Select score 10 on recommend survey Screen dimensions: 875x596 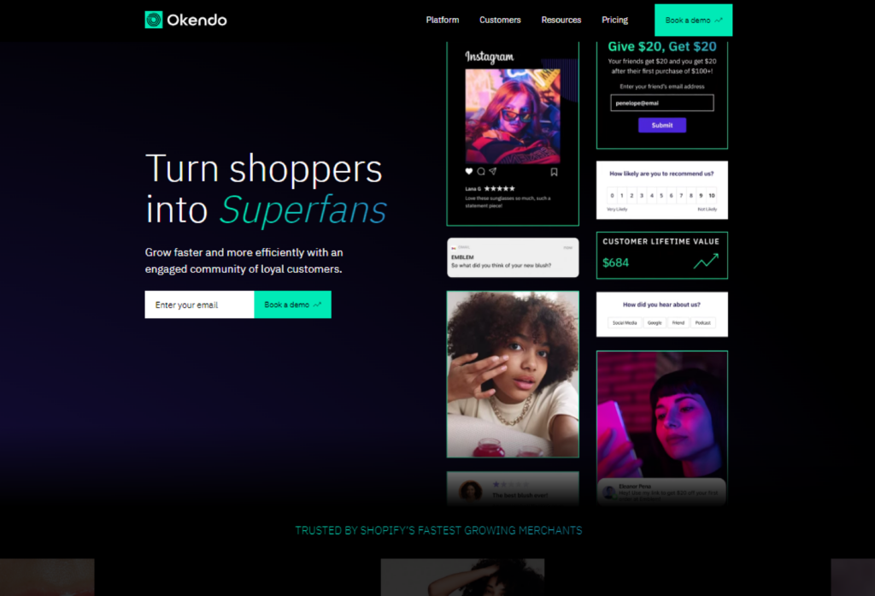[x=712, y=196]
